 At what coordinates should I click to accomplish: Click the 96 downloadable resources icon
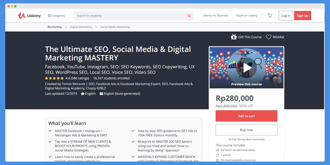pyautogui.click(x=218, y=160)
